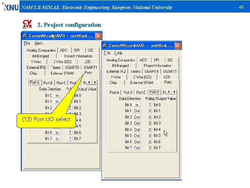Viewport: 250px width, 188px height.
Task: Open the Timers tab in left window
Action: [x=56, y=68]
